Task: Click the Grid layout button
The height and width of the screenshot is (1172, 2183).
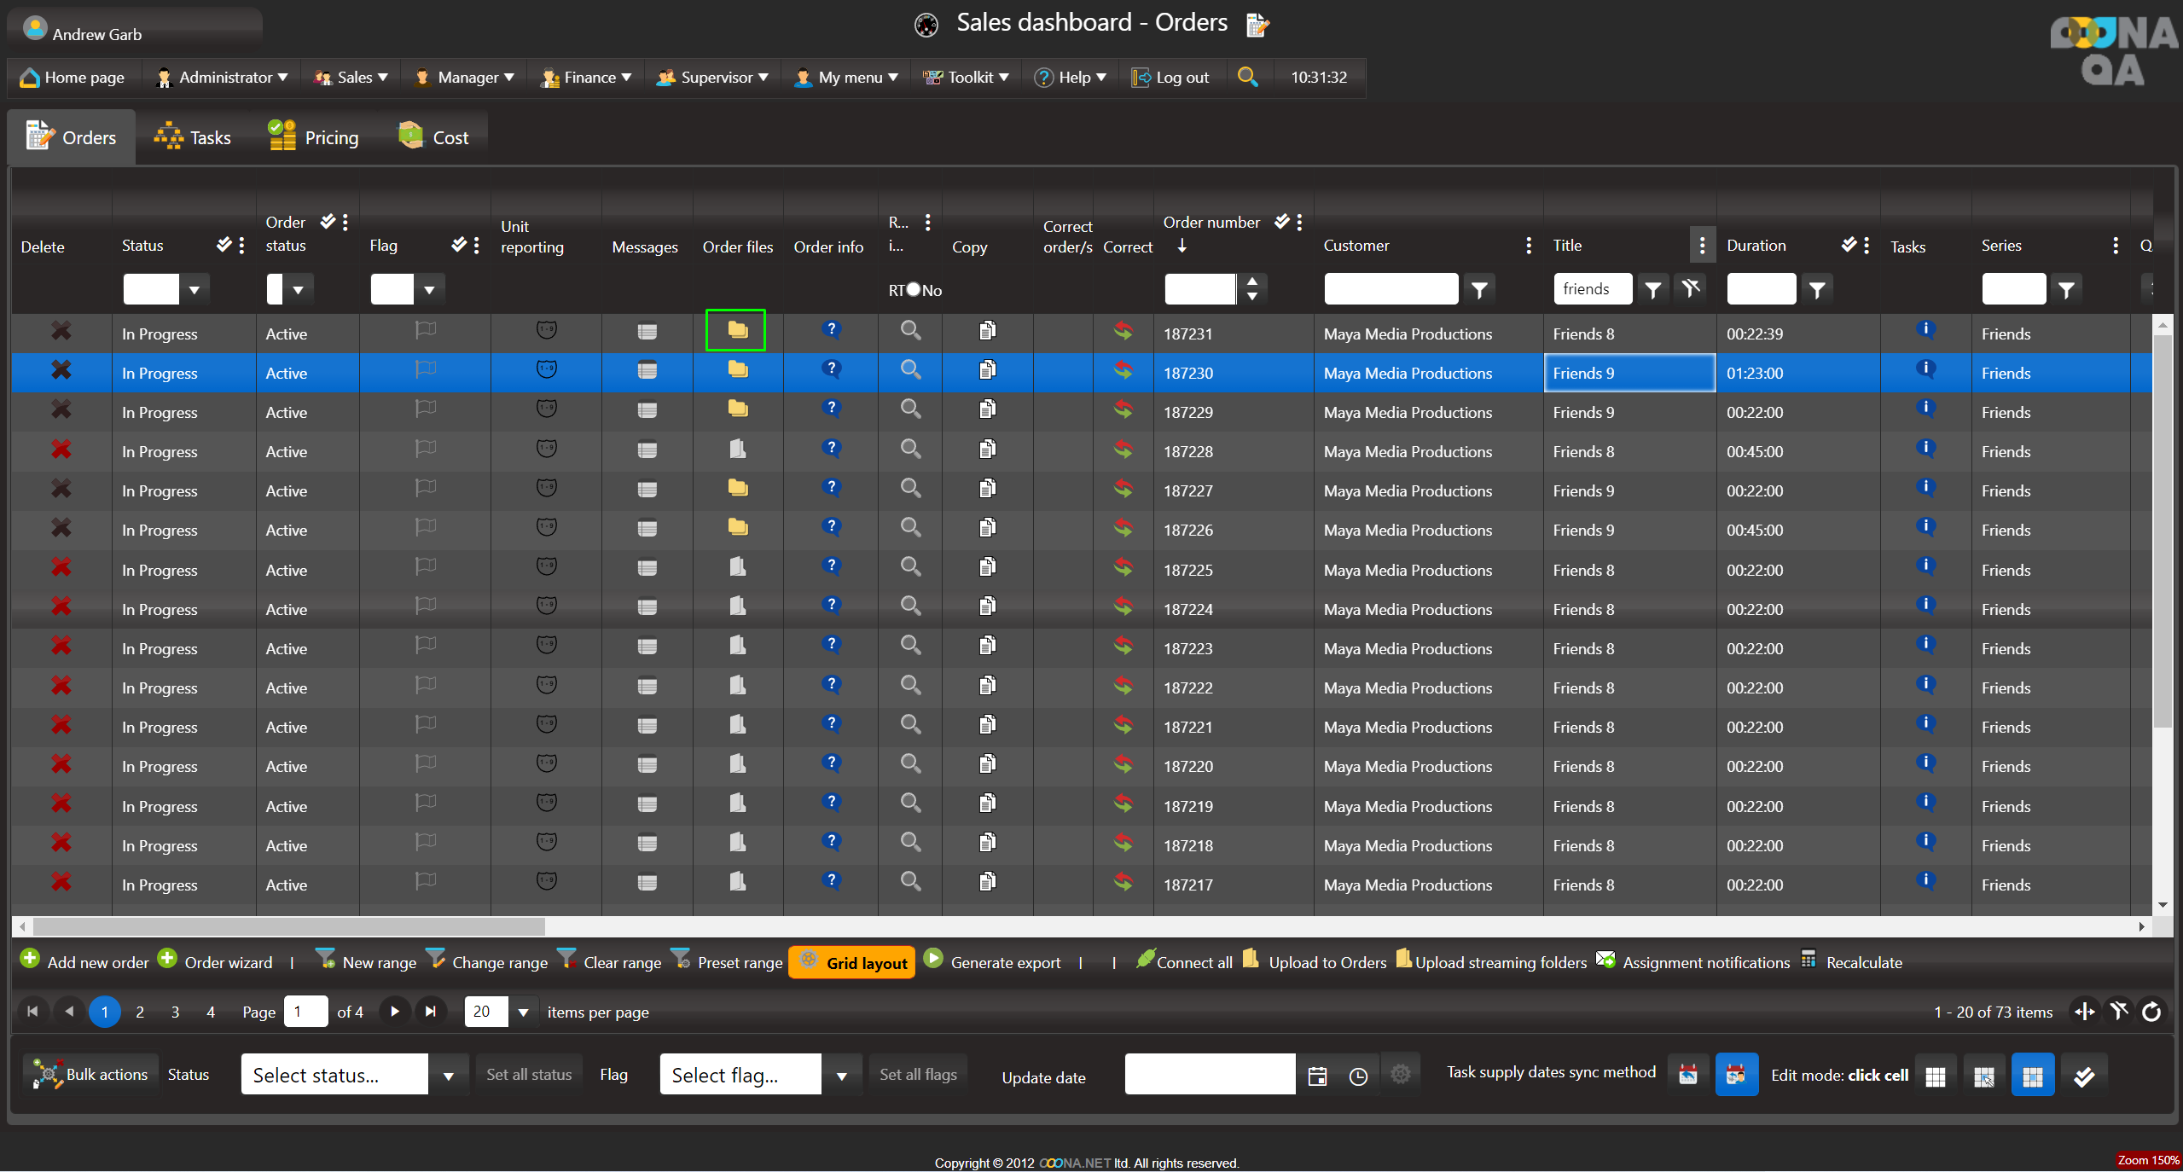Action: pos(852,963)
